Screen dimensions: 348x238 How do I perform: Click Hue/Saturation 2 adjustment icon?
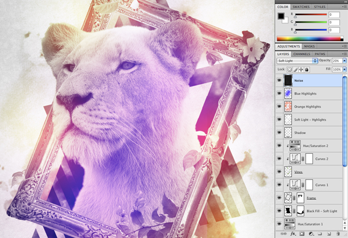coord(295,146)
